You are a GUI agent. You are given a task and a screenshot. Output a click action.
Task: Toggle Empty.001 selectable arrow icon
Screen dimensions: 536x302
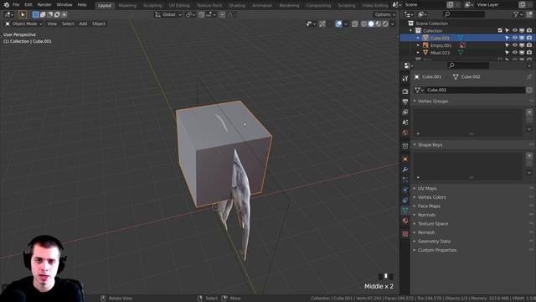pos(507,45)
